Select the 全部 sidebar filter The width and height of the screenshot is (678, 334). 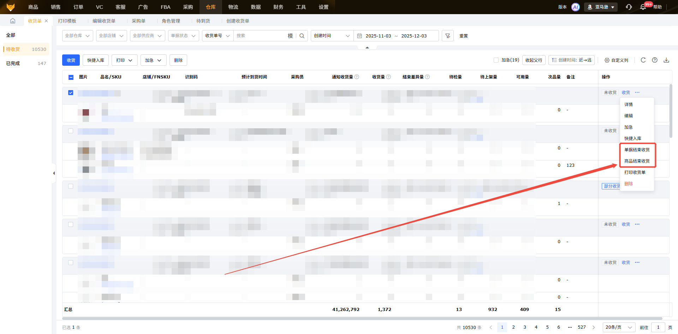(x=26, y=35)
